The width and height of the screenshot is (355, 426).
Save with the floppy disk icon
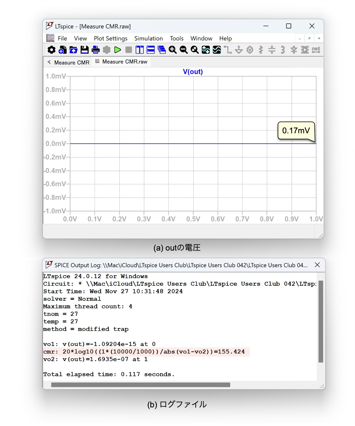point(84,50)
